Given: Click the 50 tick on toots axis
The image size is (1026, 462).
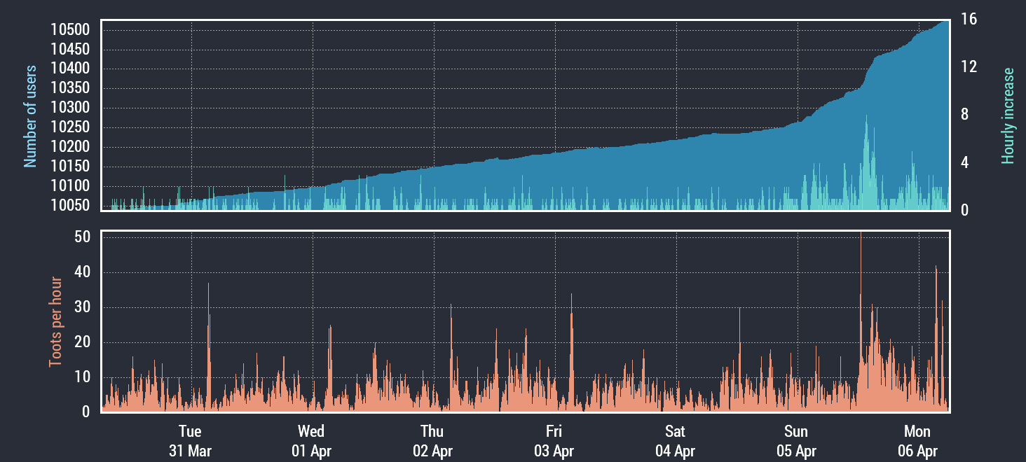Looking at the screenshot, I should (x=81, y=237).
